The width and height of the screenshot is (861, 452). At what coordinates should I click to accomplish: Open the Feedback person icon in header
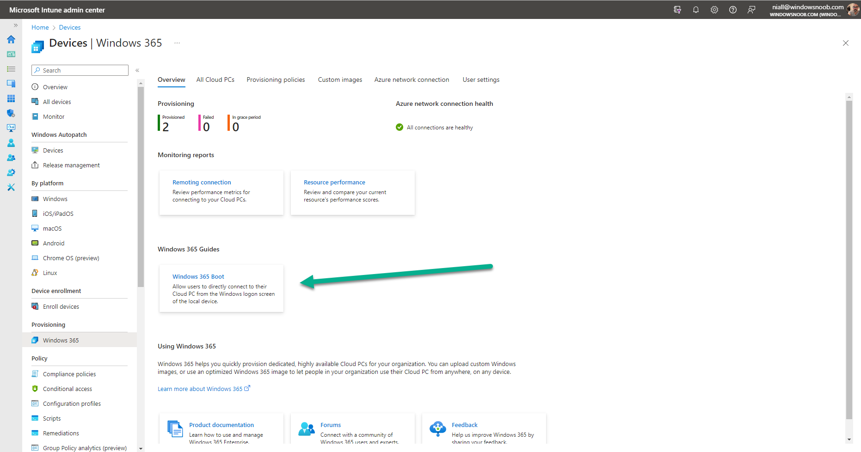pos(751,10)
